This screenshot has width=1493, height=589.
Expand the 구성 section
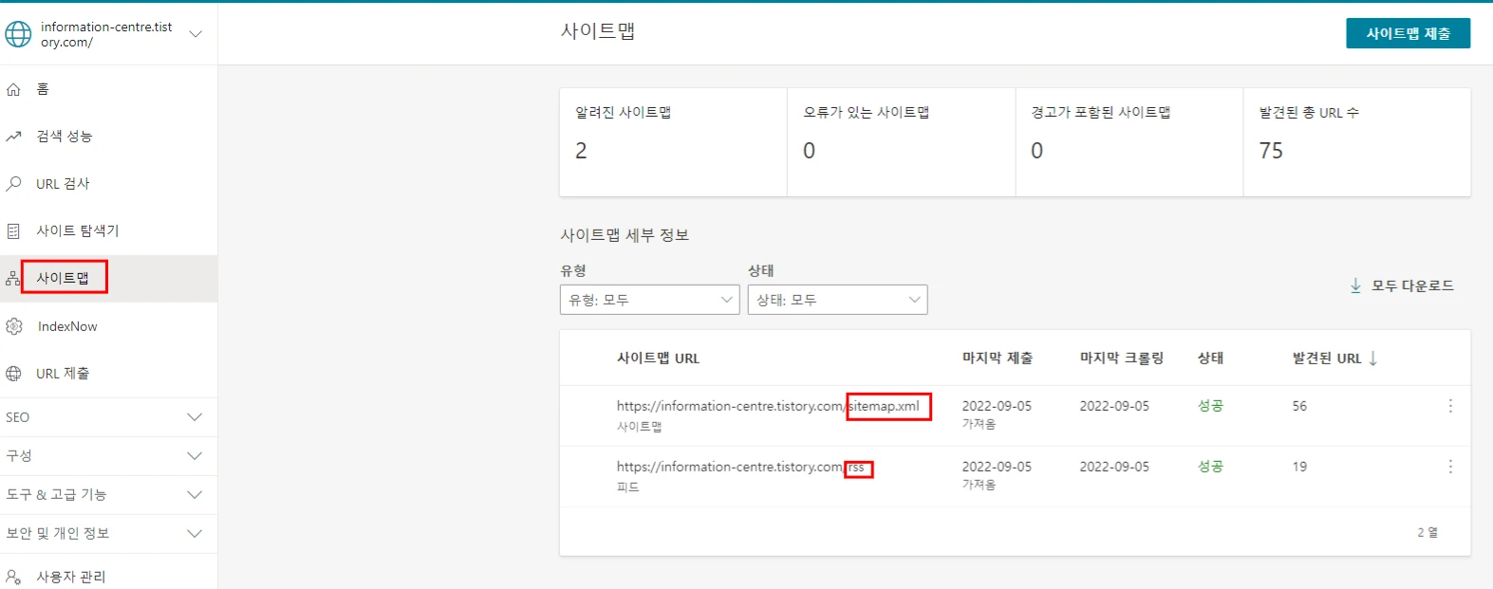coord(108,456)
